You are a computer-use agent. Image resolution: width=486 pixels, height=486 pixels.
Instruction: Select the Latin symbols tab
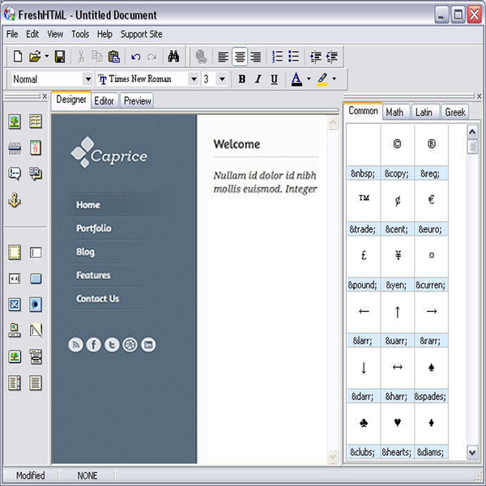point(424,112)
